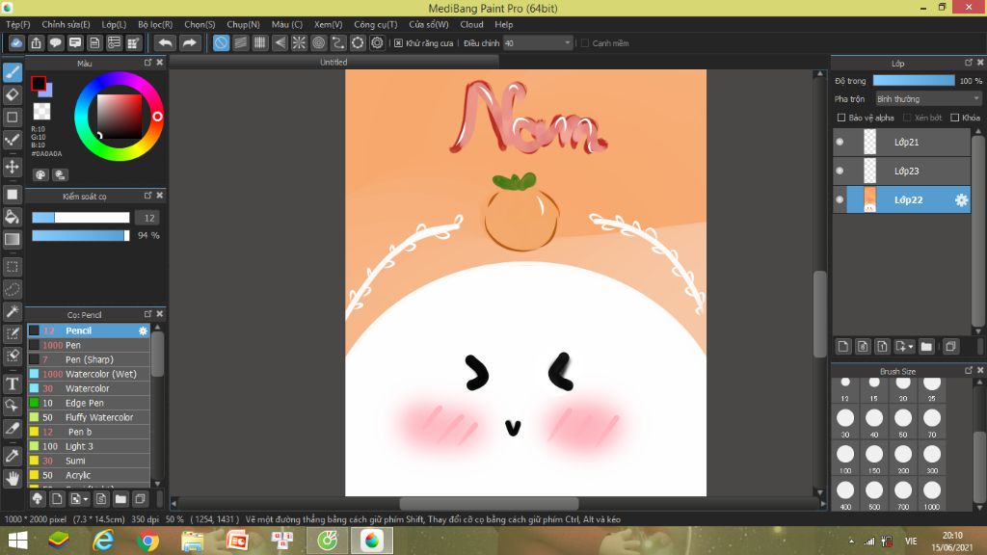Enable radial snap guide
The width and height of the screenshot is (987, 555).
(x=299, y=42)
